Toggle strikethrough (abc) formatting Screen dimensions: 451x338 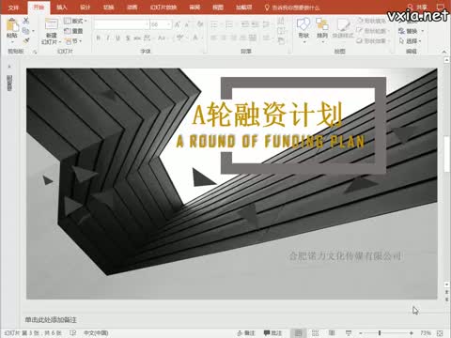tap(137, 38)
